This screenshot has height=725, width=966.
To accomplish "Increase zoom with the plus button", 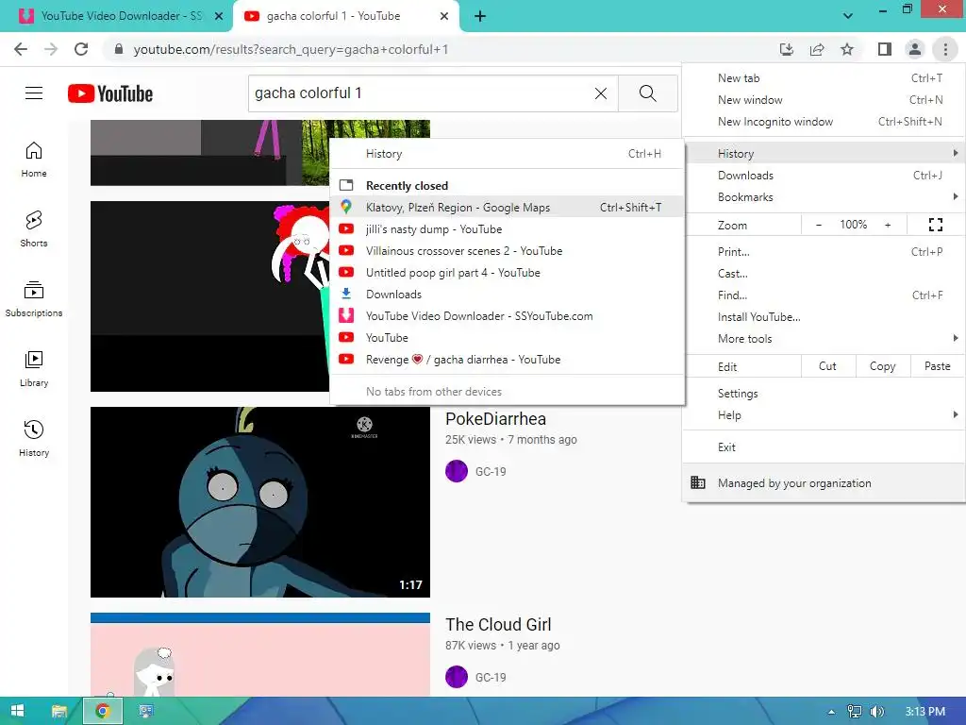I will point(888,225).
